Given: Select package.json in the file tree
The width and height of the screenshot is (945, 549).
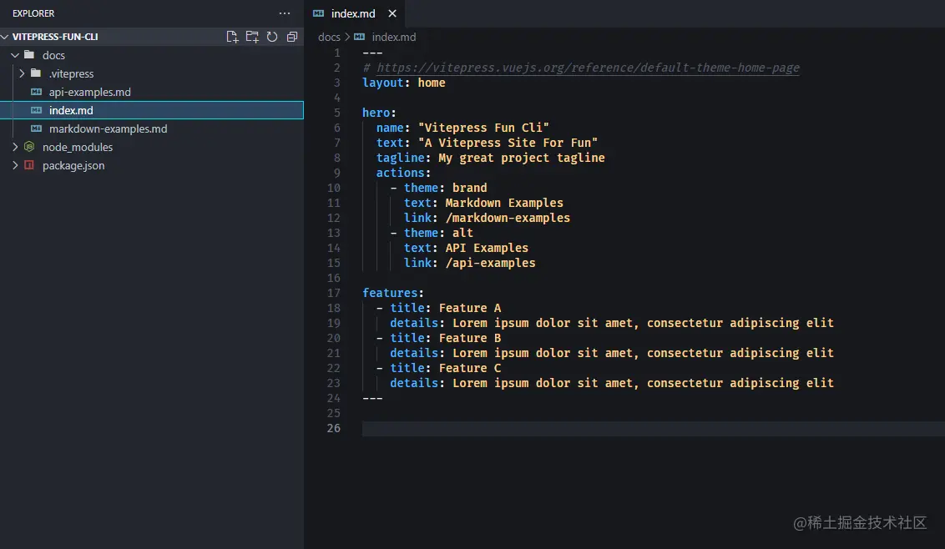Looking at the screenshot, I should tap(152, 165).
